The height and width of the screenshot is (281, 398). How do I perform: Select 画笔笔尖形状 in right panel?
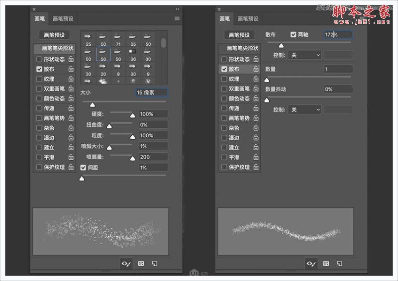(x=240, y=48)
